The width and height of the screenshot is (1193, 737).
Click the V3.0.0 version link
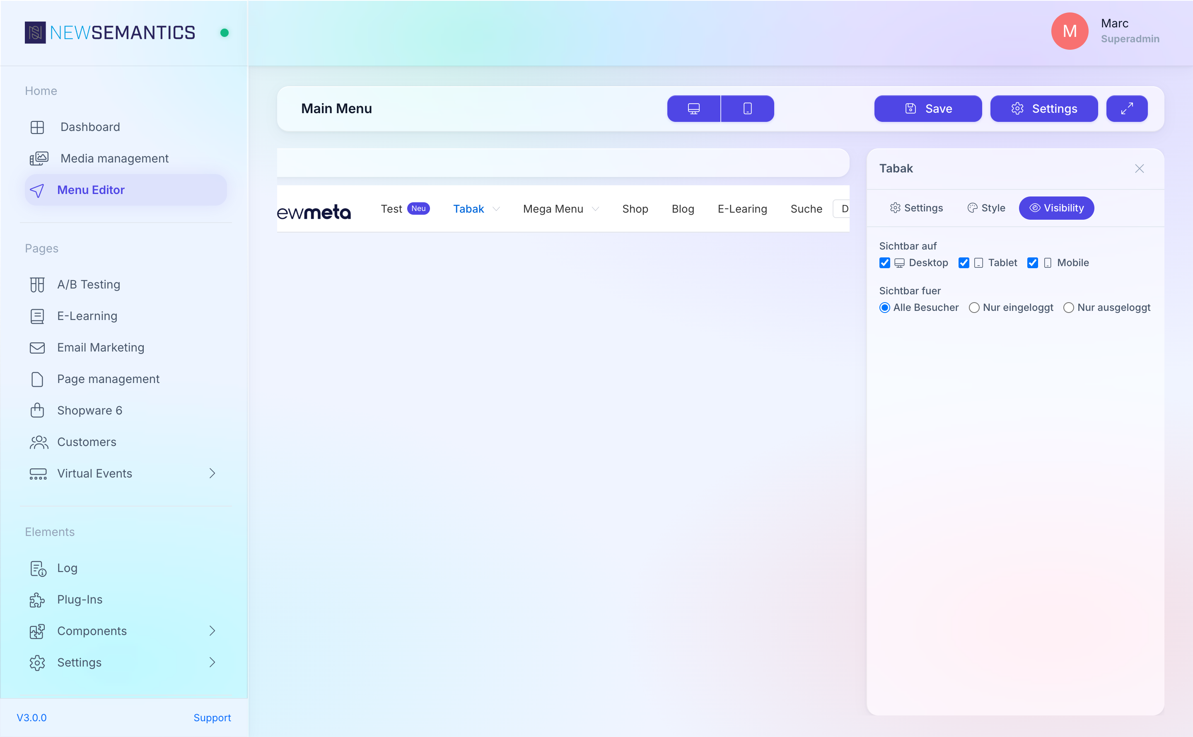click(31, 718)
